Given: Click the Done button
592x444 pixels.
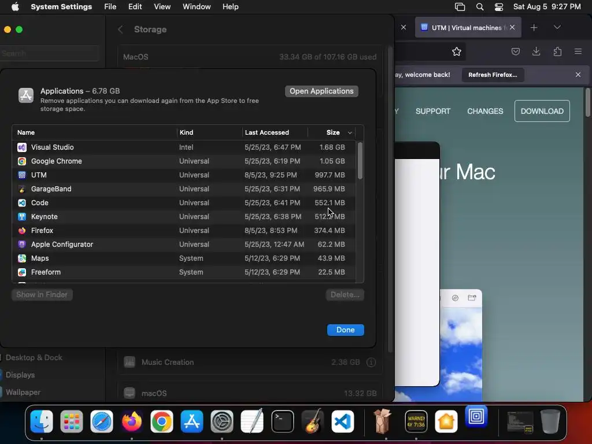Looking at the screenshot, I should [346, 330].
